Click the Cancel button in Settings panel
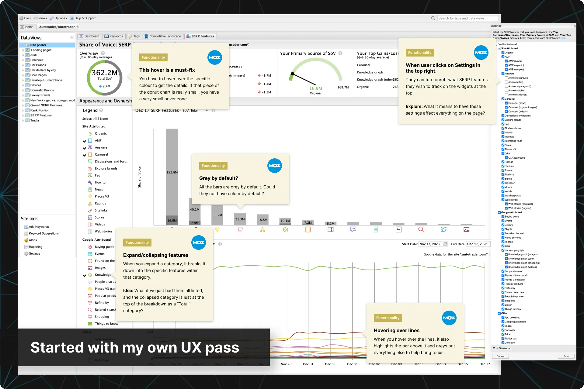 500,356
